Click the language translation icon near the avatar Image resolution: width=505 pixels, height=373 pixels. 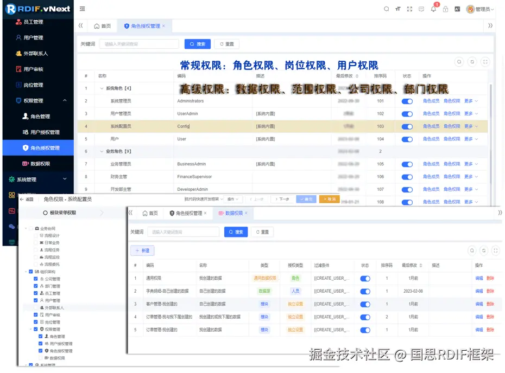pyautogui.click(x=457, y=9)
